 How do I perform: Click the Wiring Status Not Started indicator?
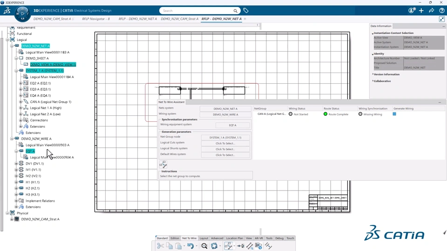[x=291, y=114]
